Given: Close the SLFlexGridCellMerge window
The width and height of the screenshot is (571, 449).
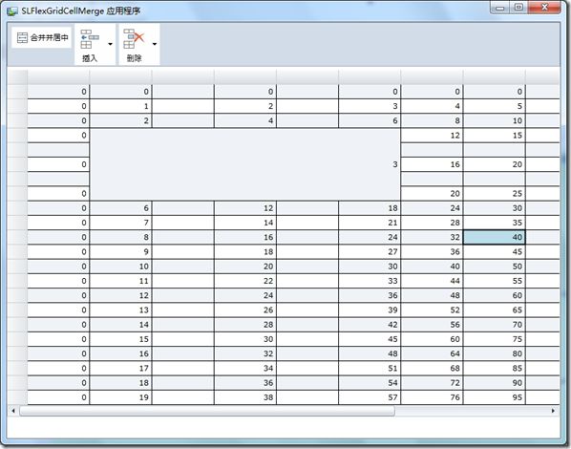Looking at the screenshot, I should [544, 8].
